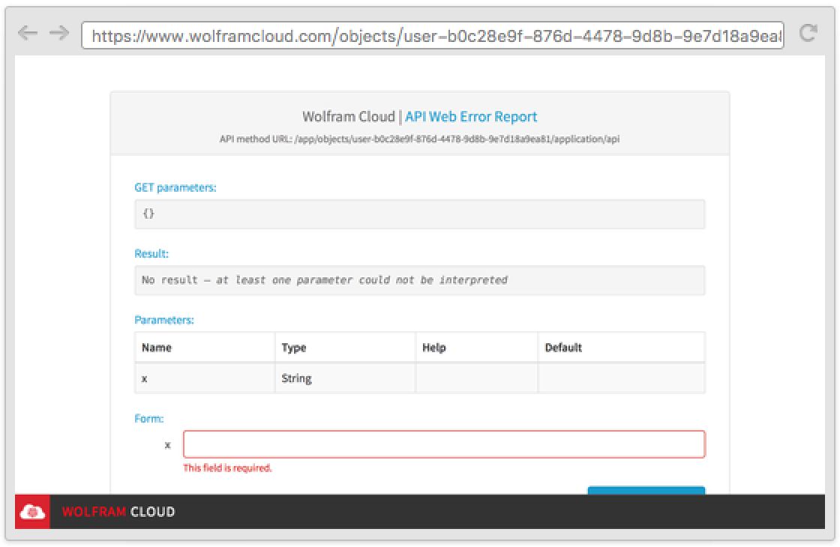840x547 pixels.
Task: Open the API Web Error Report link
Action: (471, 117)
